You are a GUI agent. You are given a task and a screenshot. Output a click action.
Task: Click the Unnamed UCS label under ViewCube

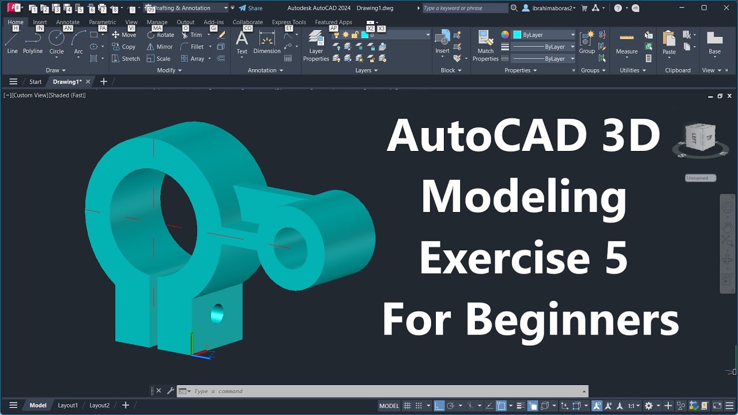(700, 178)
